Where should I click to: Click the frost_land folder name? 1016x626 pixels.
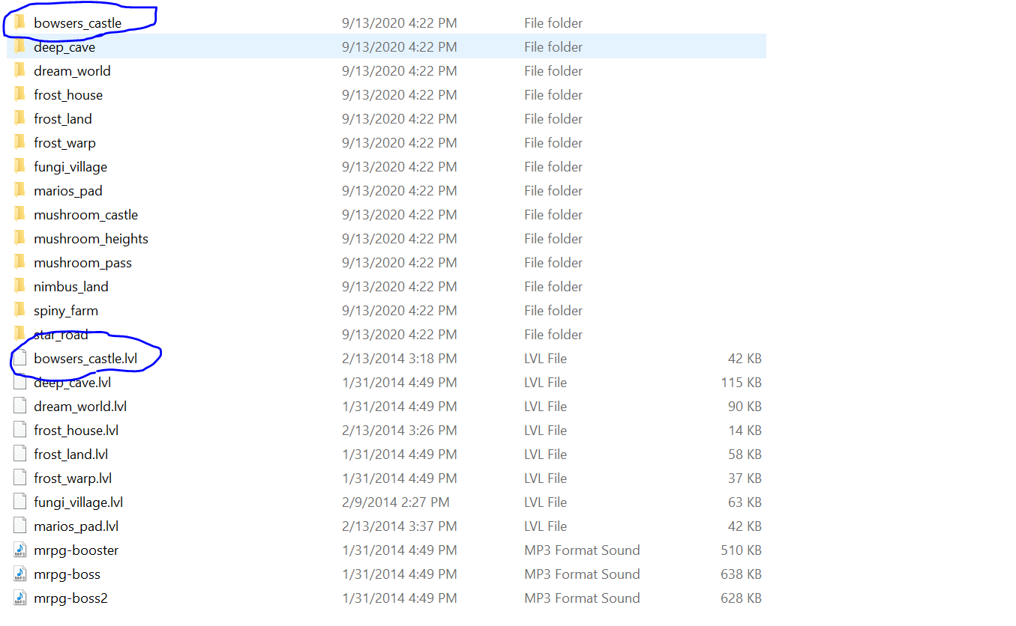pos(63,119)
